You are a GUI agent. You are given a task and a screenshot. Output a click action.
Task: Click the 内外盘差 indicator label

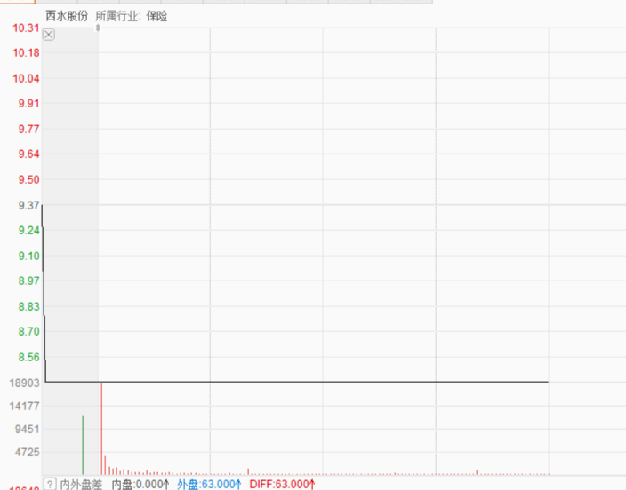(x=81, y=484)
